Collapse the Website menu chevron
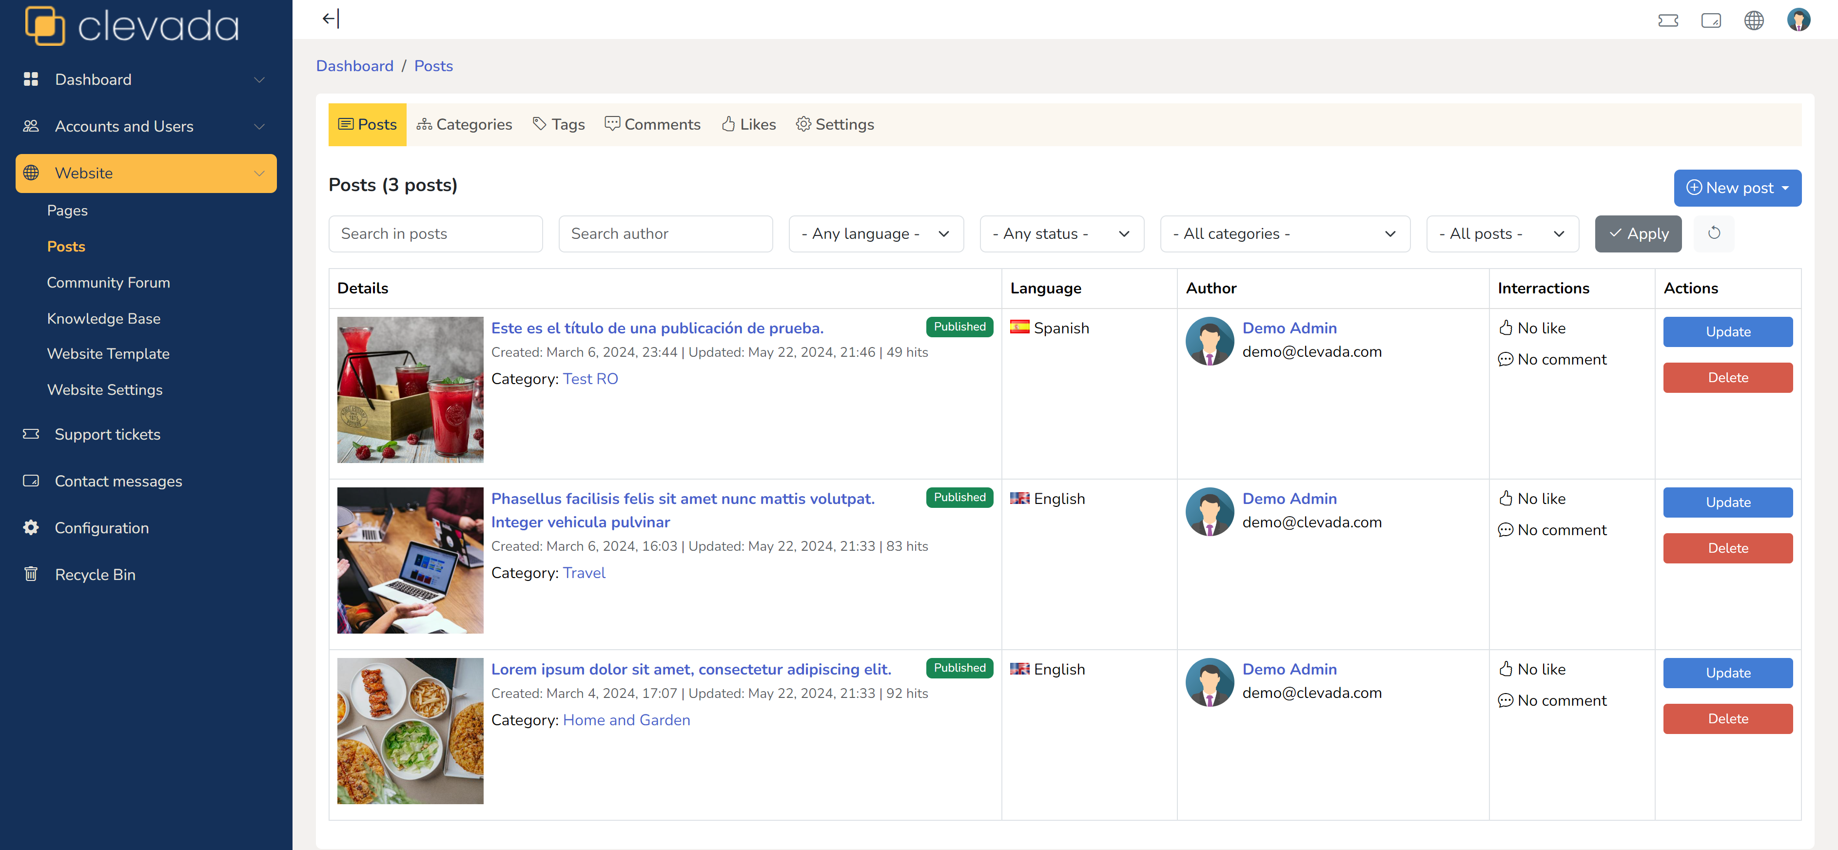 pyautogui.click(x=260, y=174)
